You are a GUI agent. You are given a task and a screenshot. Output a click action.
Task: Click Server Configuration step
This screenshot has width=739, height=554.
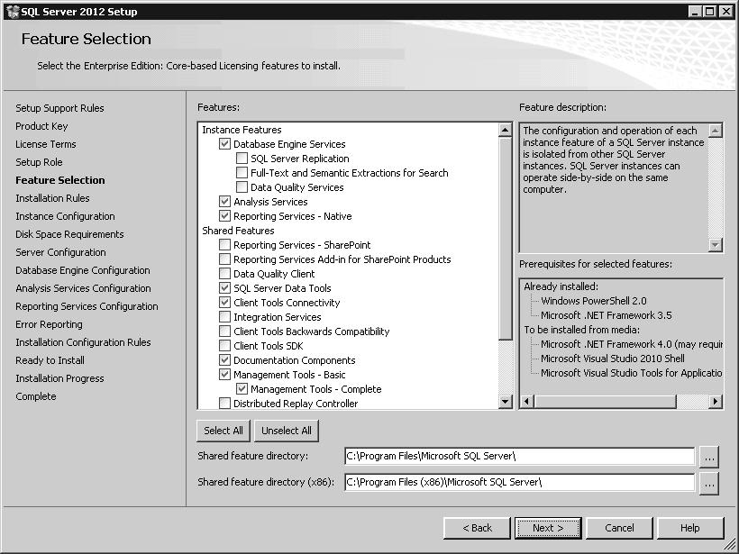click(x=60, y=252)
